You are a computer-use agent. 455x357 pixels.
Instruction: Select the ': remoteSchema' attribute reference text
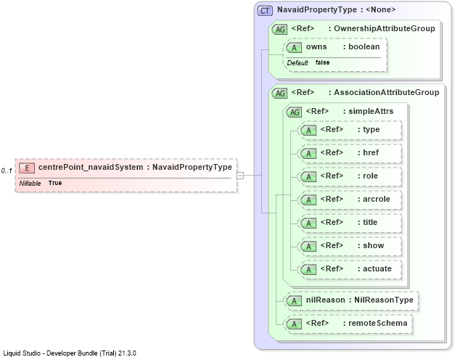click(375, 324)
